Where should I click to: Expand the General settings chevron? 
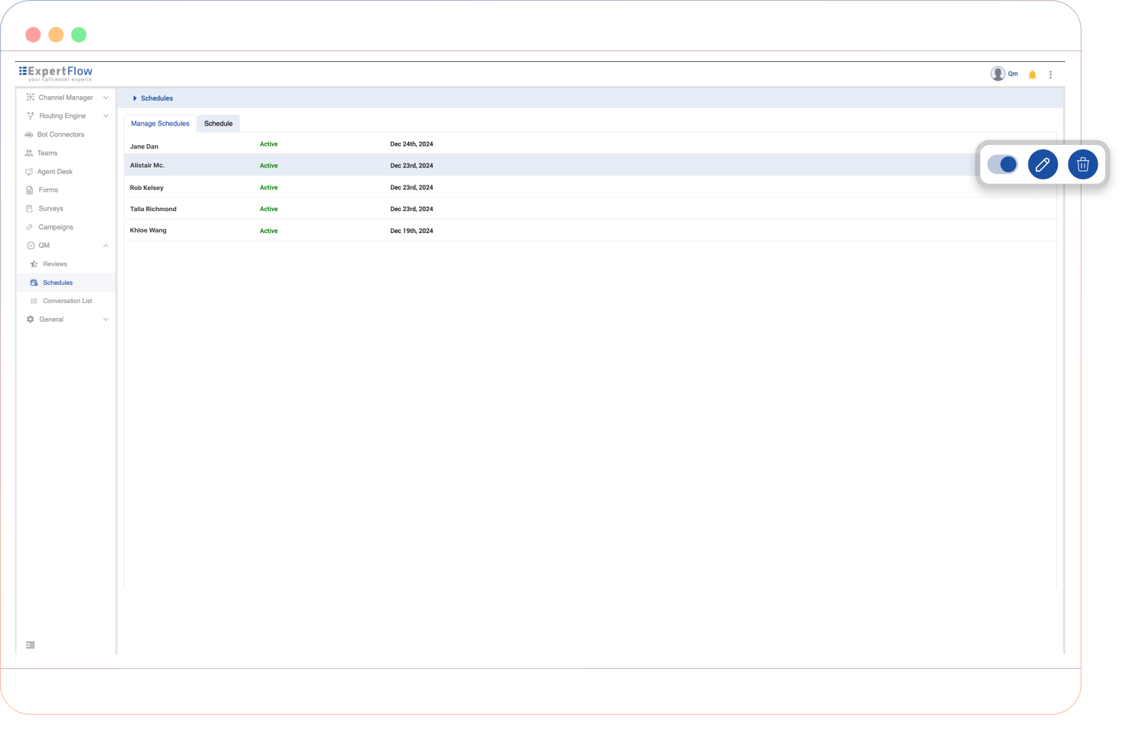(x=106, y=320)
